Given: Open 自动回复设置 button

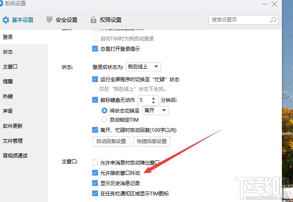Looking at the screenshot, I should click(111, 141).
